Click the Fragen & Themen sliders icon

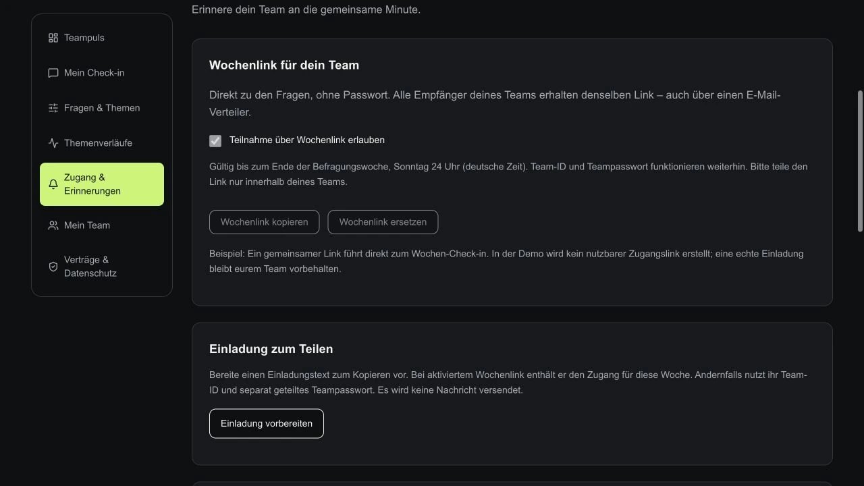click(x=53, y=108)
